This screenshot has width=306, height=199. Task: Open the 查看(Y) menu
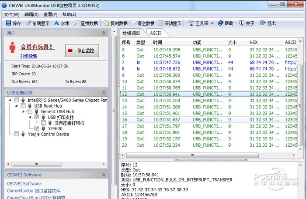tap(50, 14)
